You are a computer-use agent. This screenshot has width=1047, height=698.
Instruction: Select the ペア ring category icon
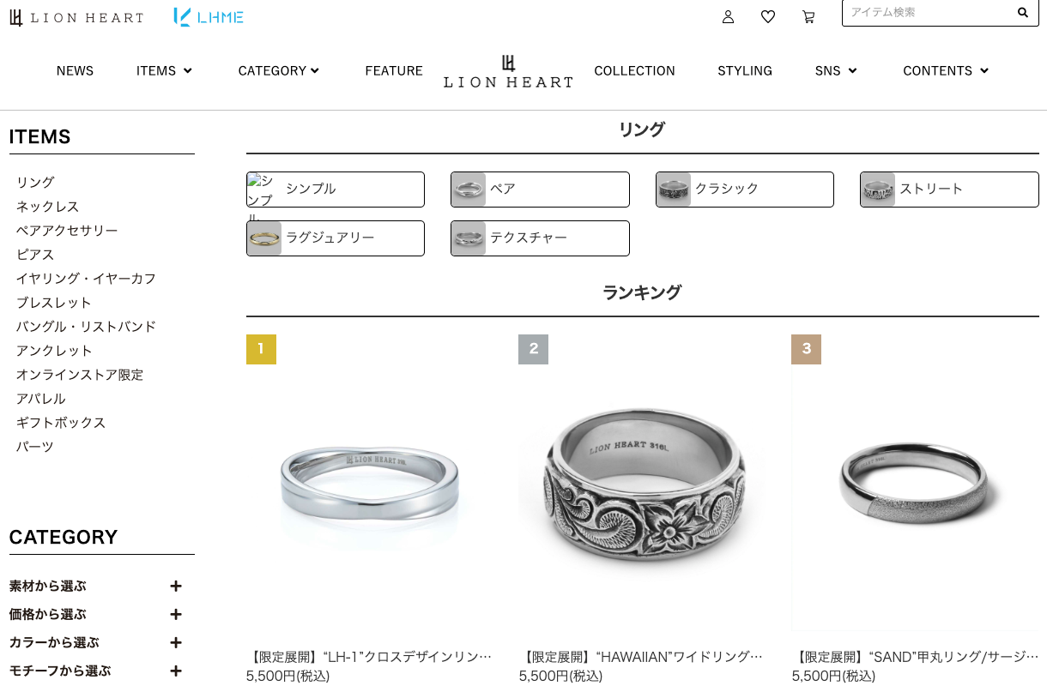coord(469,190)
